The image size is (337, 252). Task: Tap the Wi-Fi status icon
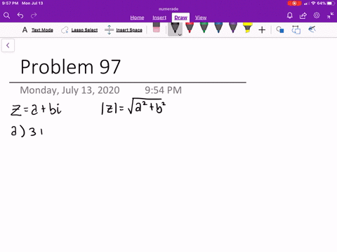(313, 3)
